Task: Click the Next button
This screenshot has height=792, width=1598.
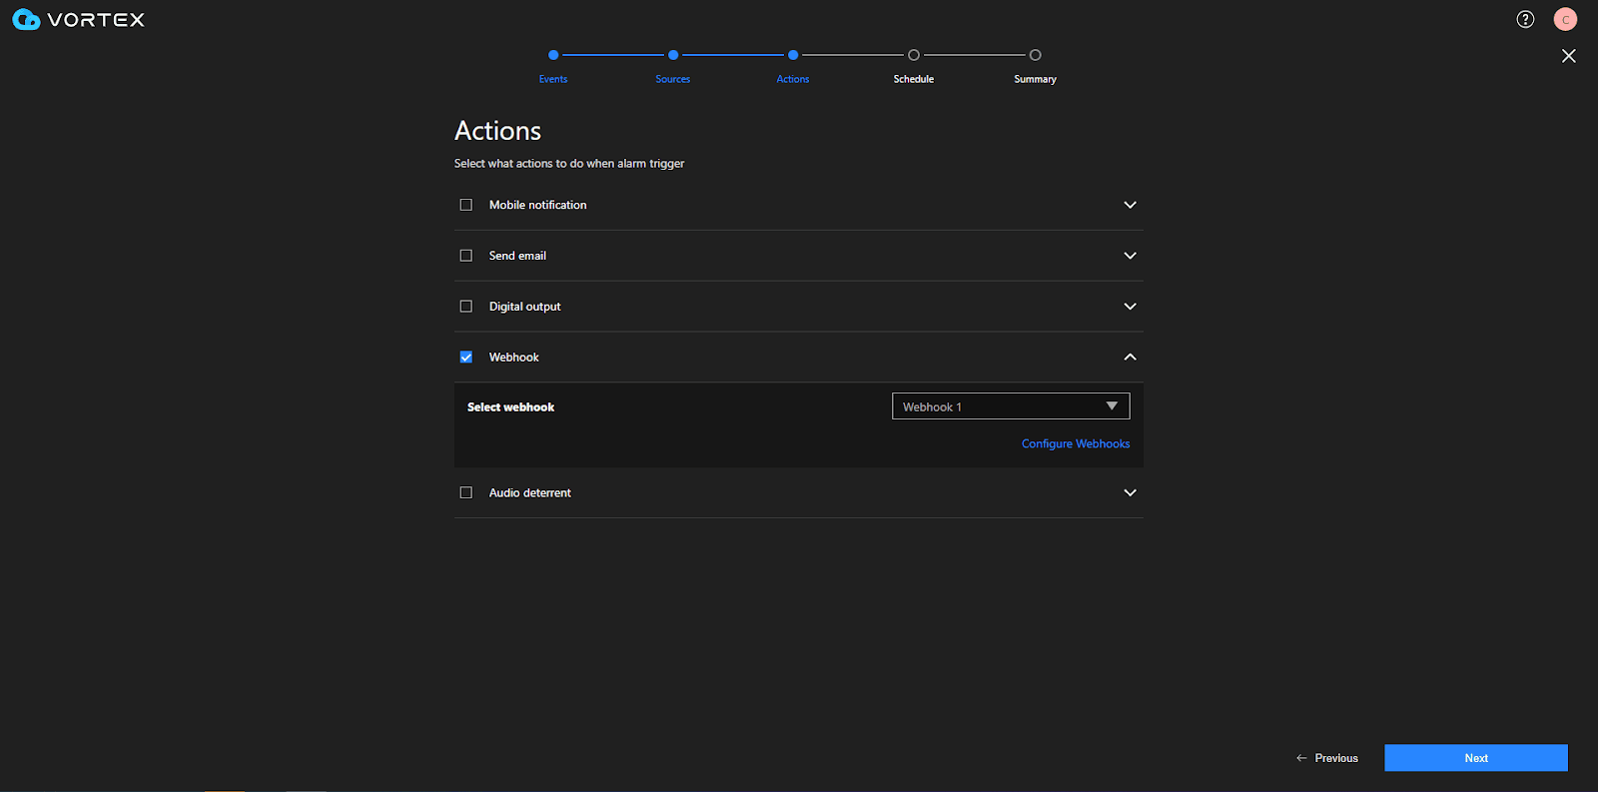Action: point(1475,758)
